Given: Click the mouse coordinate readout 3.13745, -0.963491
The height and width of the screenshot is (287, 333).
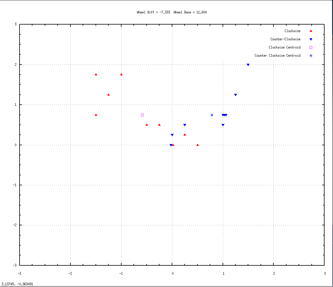Looking at the screenshot, I should [17, 284].
